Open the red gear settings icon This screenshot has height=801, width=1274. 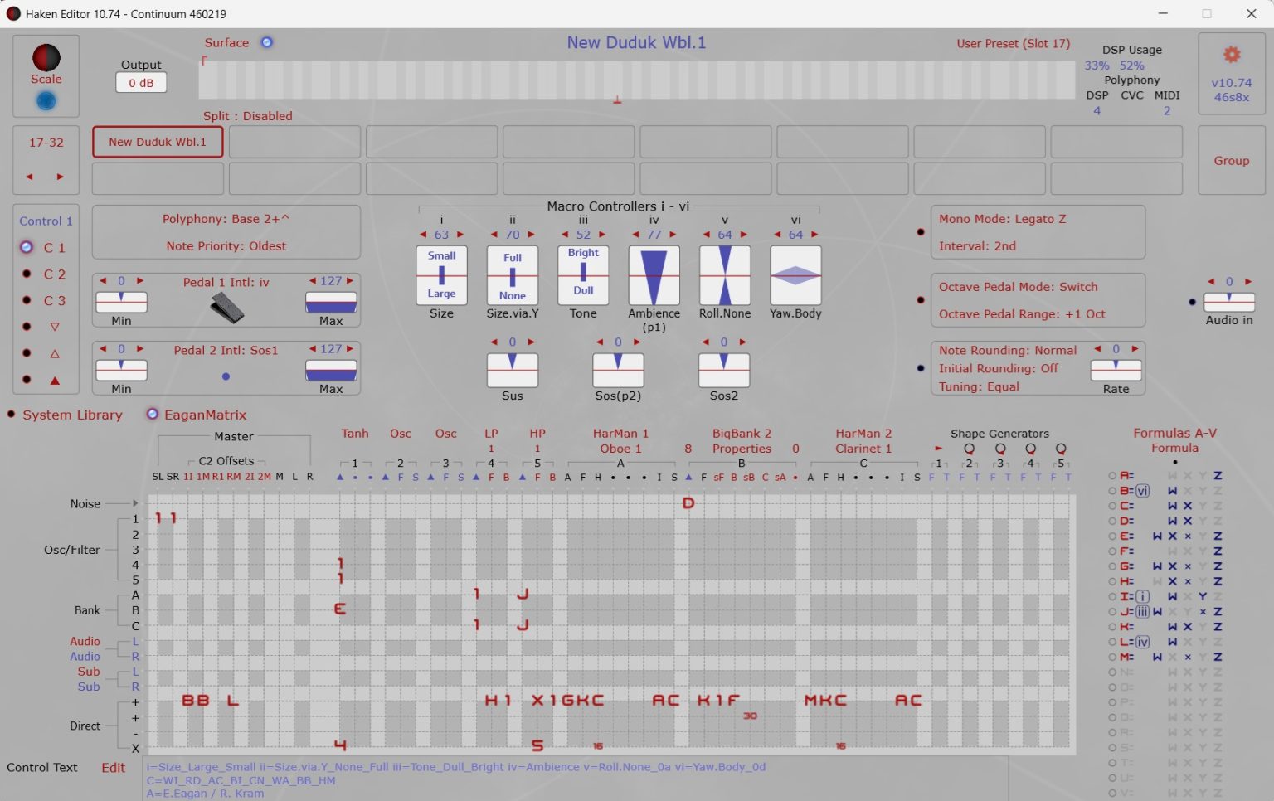click(x=1232, y=55)
